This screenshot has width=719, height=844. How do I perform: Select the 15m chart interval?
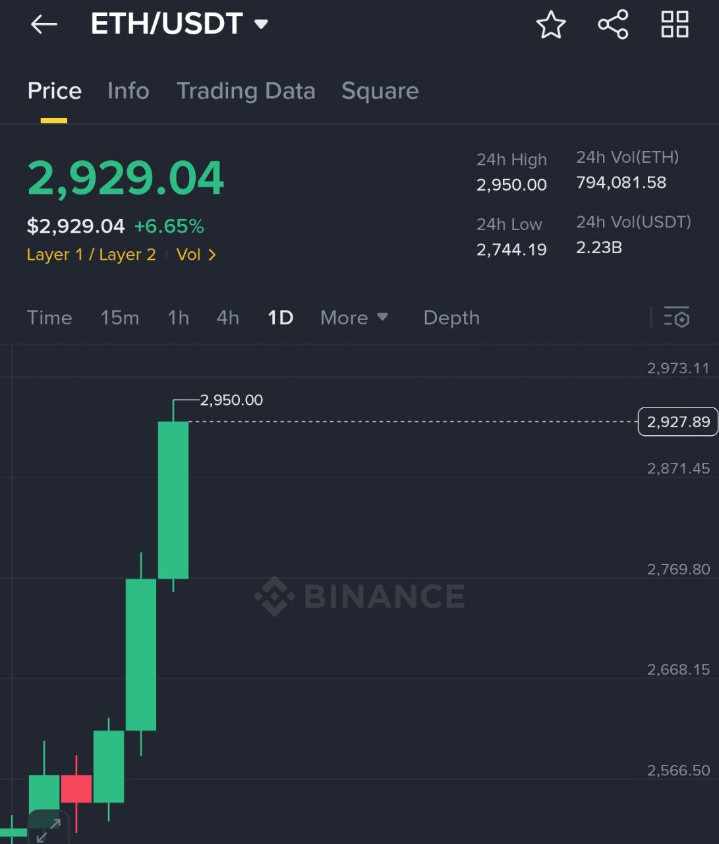tap(120, 318)
